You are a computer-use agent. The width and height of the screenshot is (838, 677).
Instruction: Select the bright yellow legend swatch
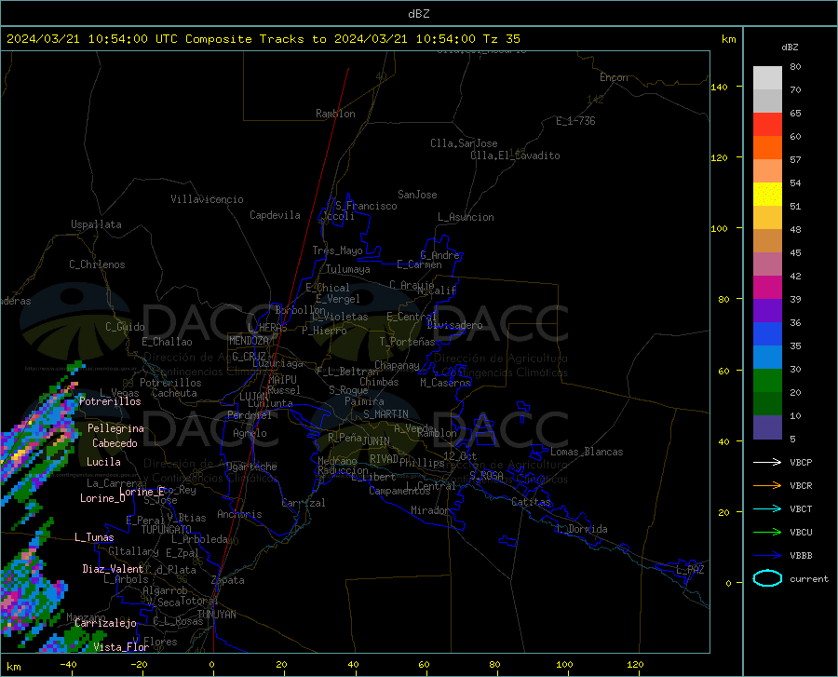767,195
